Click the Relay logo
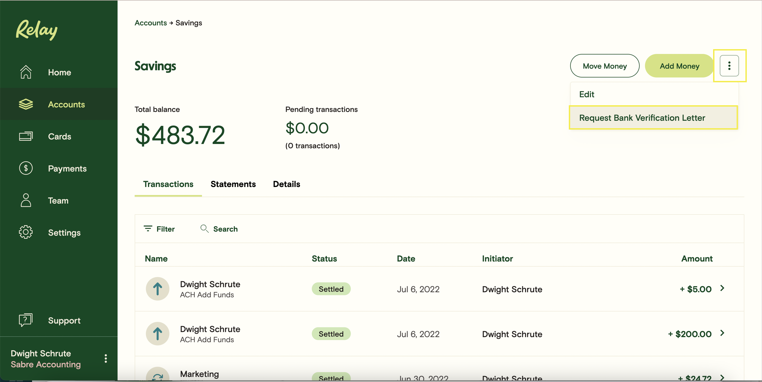This screenshot has width=762, height=382. pos(37,30)
